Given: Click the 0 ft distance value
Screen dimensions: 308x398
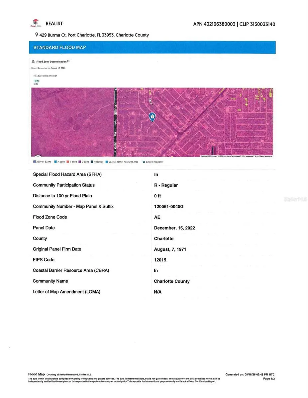Looking at the screenshot, I should tap(157, 196).
